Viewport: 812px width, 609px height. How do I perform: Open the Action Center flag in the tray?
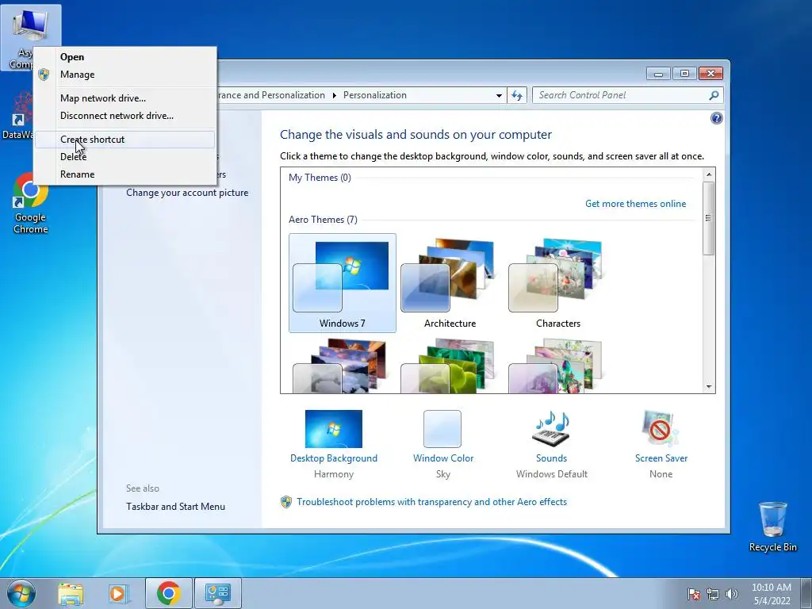point(693,594)
